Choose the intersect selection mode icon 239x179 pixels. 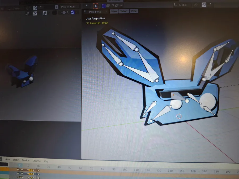(121, 6)
